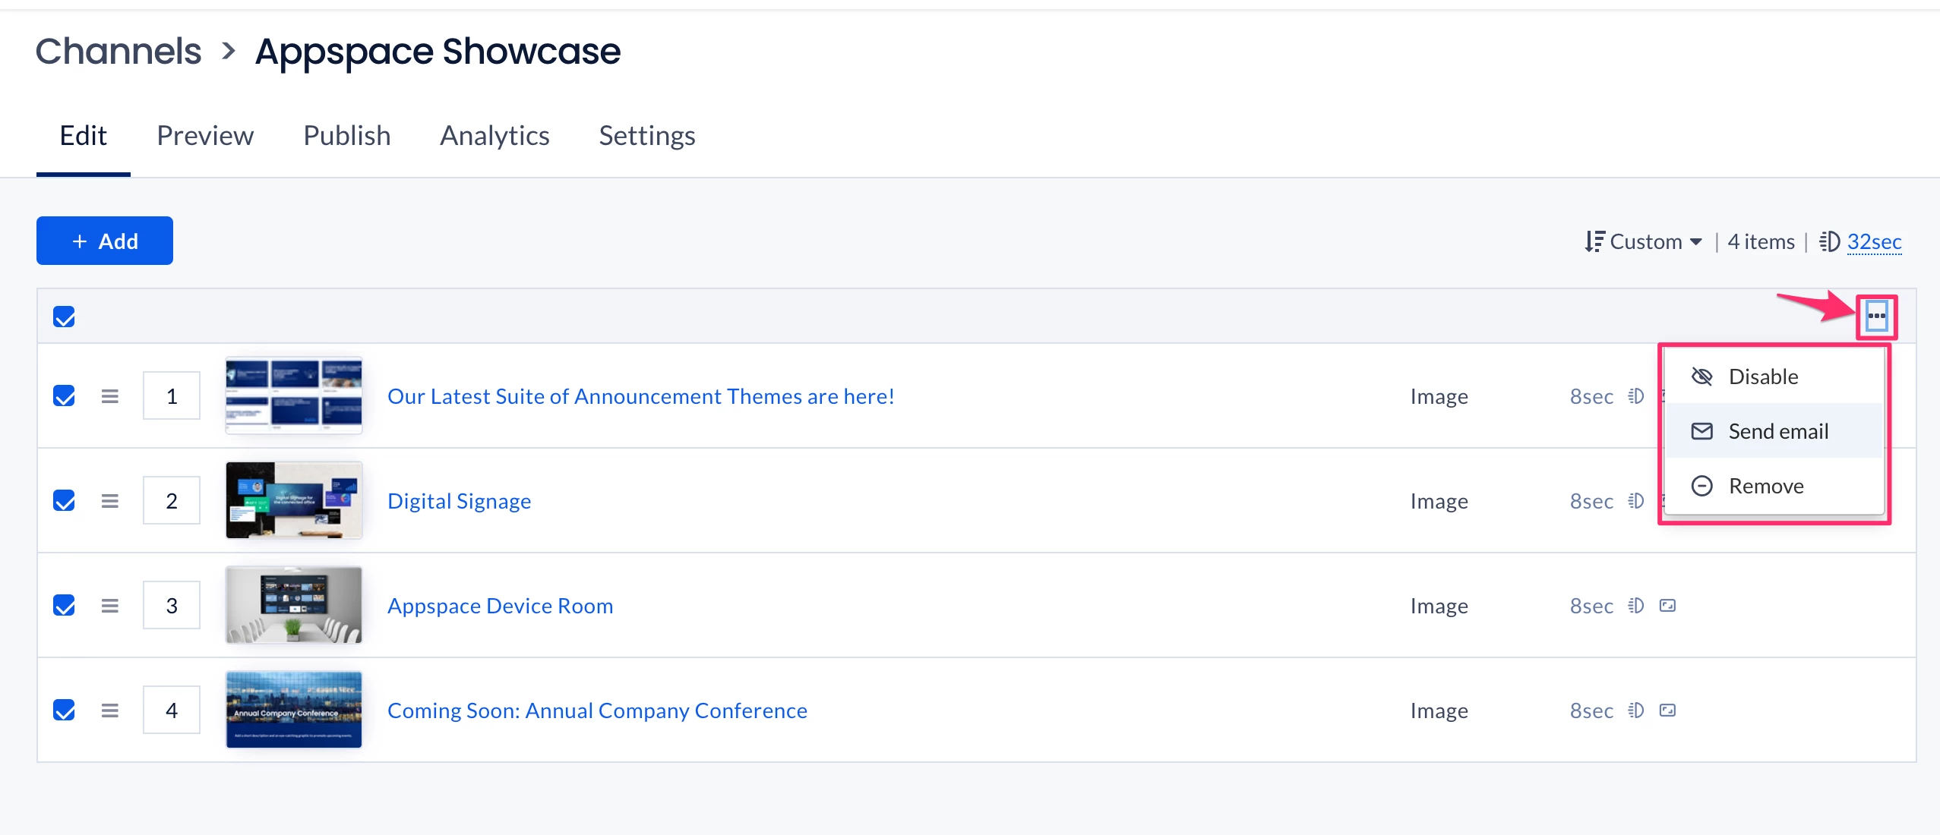Select Remove in the actions menu
Screen dimensions: 1940x835
click(x=1765, y=486)
